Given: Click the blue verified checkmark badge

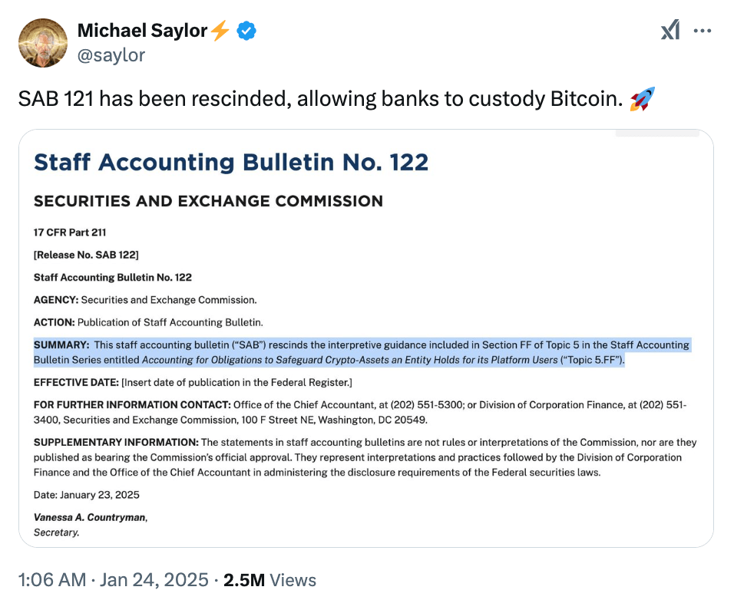Looking at the screenshot, I should pyautogui.click(x=246, y=31).
